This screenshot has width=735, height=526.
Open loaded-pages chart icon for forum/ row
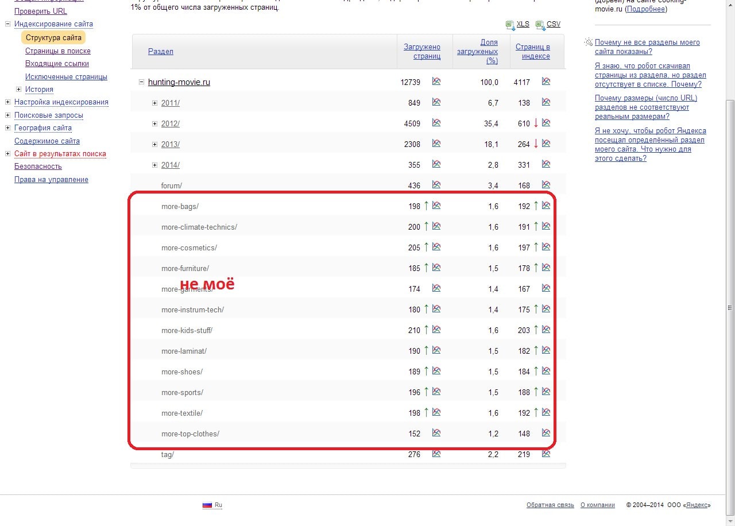pos(436,185)
